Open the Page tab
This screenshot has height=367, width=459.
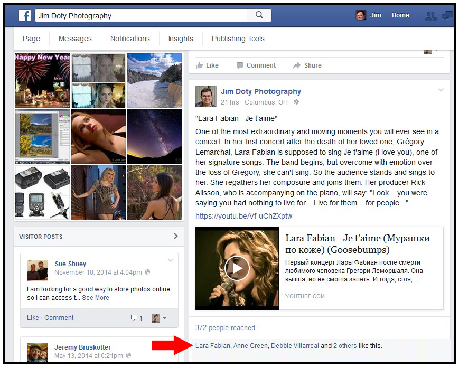[x=31, y=39]
